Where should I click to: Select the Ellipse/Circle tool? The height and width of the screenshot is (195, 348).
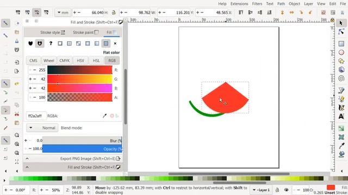(341, 53)
